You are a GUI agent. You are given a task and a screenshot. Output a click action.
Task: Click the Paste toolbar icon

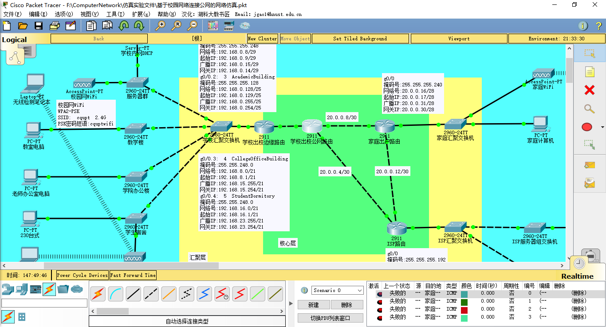tap(107, 26)
